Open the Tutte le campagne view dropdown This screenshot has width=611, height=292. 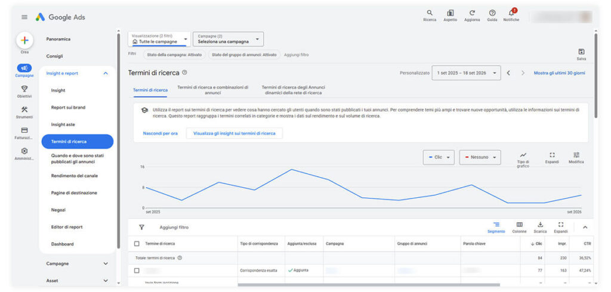tap(159, 39)
